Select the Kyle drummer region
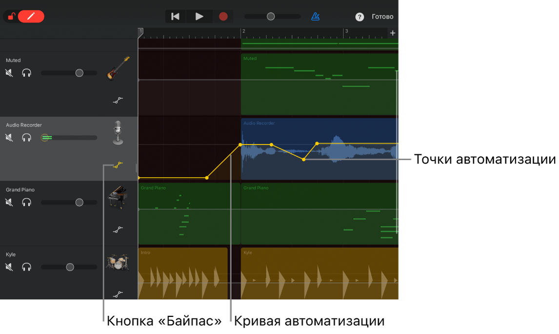The image size is (559, 334). pos(319,273)
